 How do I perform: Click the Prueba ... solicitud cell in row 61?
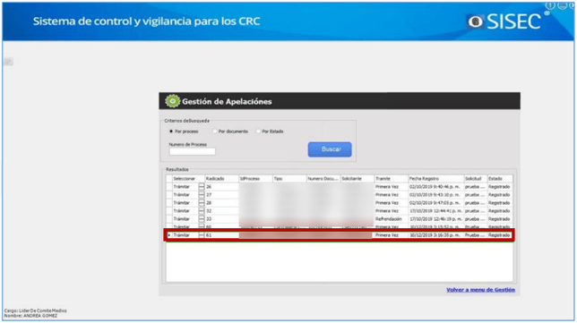point(475,235)
